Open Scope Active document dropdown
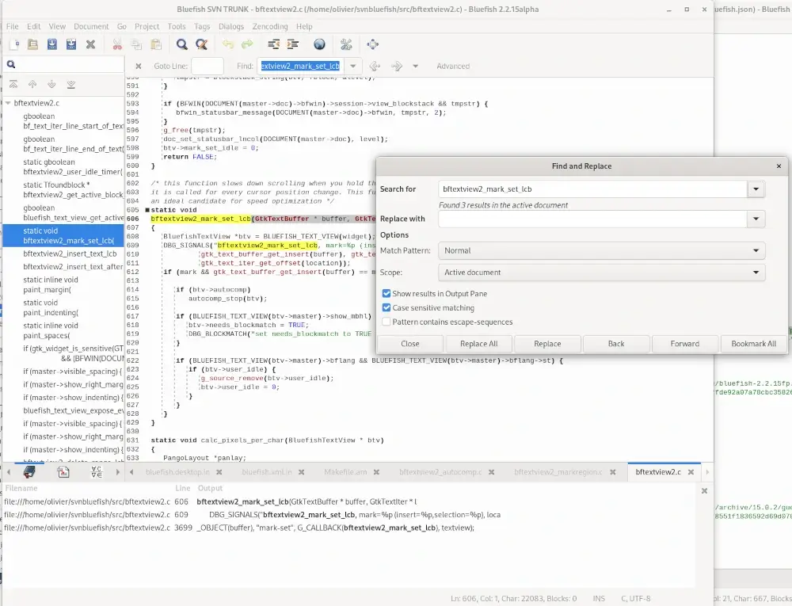This screenshot has height=606, width=792. [602, 273]
